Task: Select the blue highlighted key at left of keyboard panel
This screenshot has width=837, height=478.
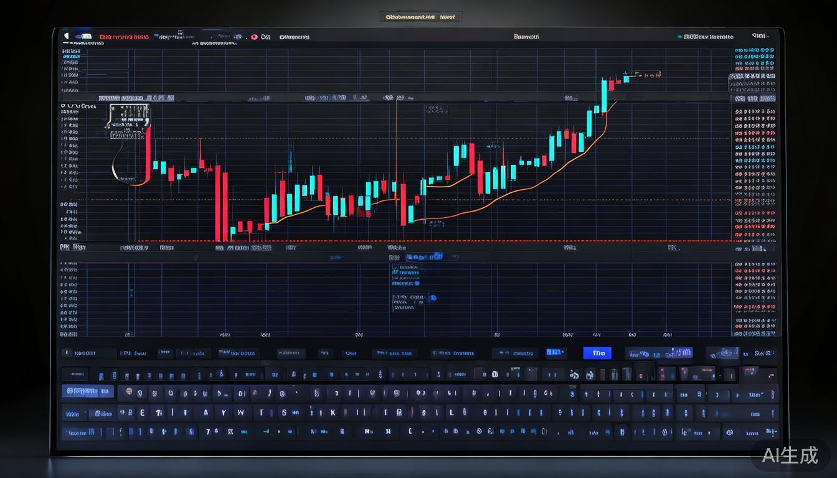Action: 88,391
